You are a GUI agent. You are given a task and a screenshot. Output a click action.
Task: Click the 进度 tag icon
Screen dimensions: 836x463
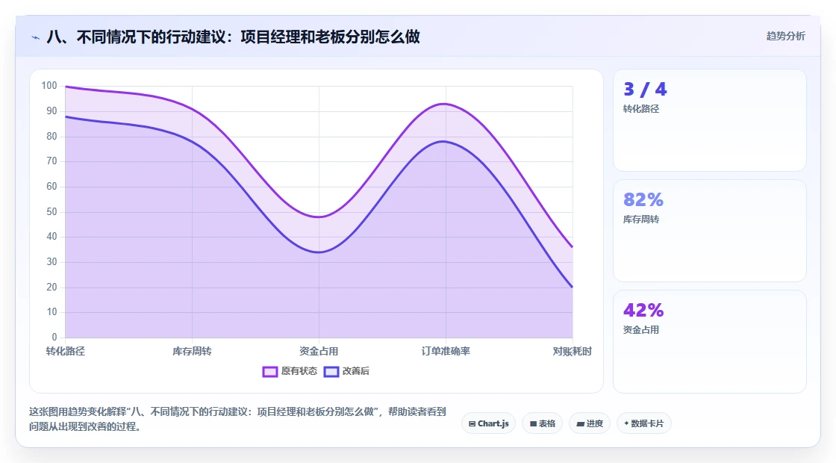(x=580, y=424)
